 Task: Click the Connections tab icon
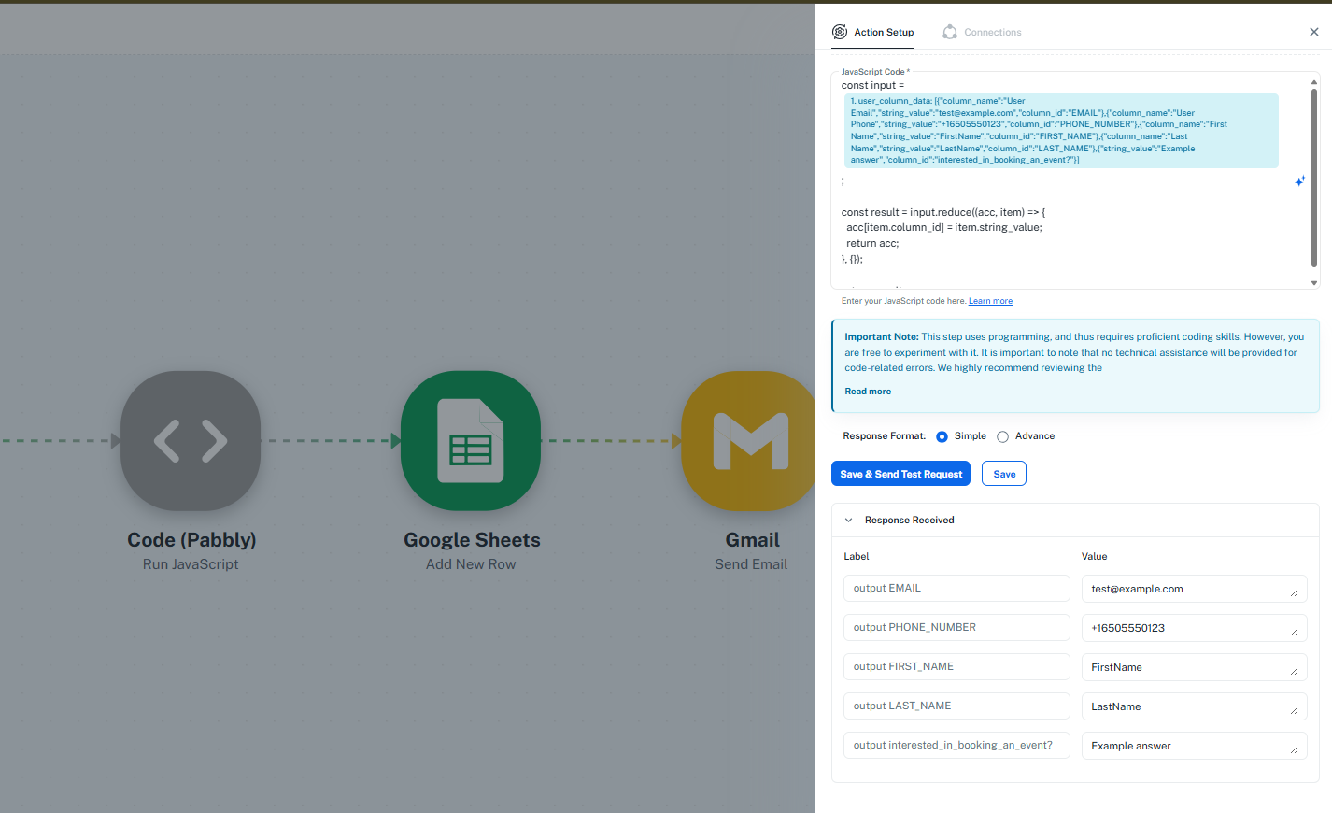coord(950,32)
